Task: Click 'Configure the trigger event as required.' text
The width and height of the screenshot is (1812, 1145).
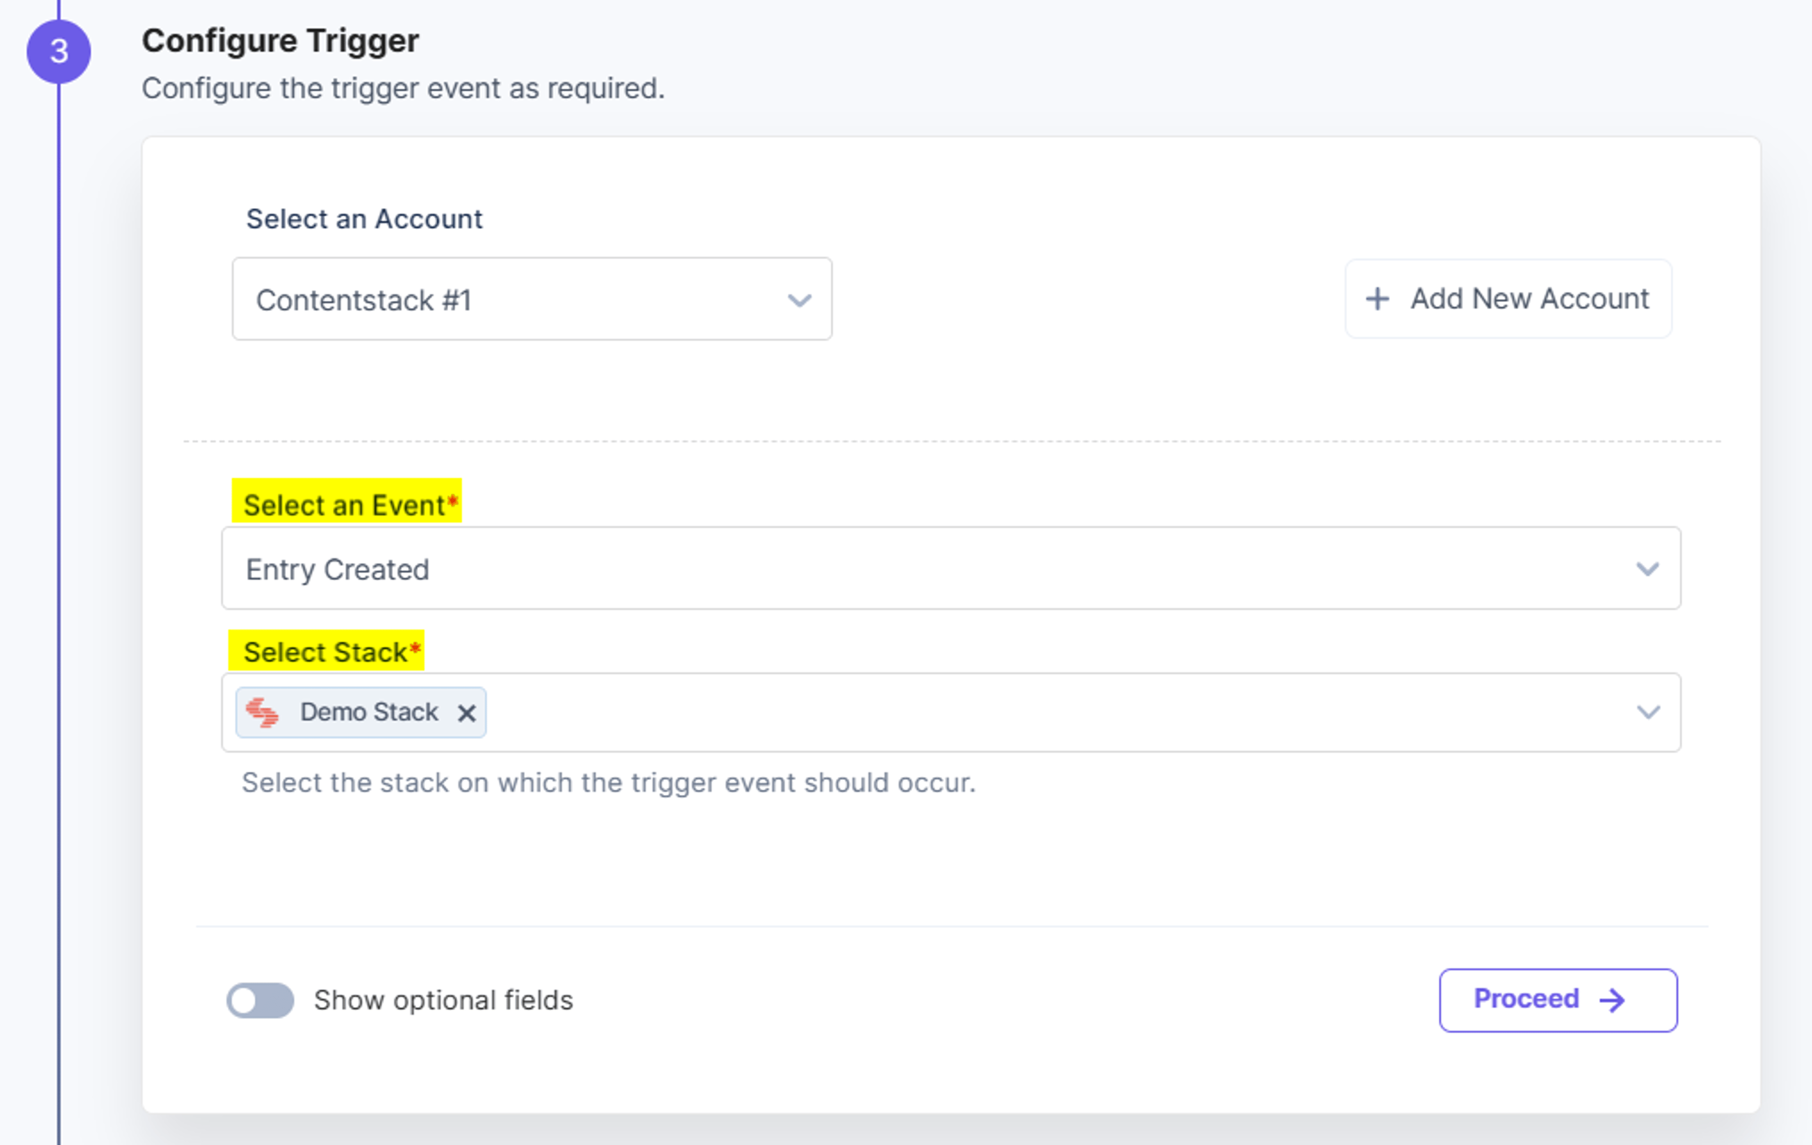Action: pyautogui.click(x=403, y=88)
